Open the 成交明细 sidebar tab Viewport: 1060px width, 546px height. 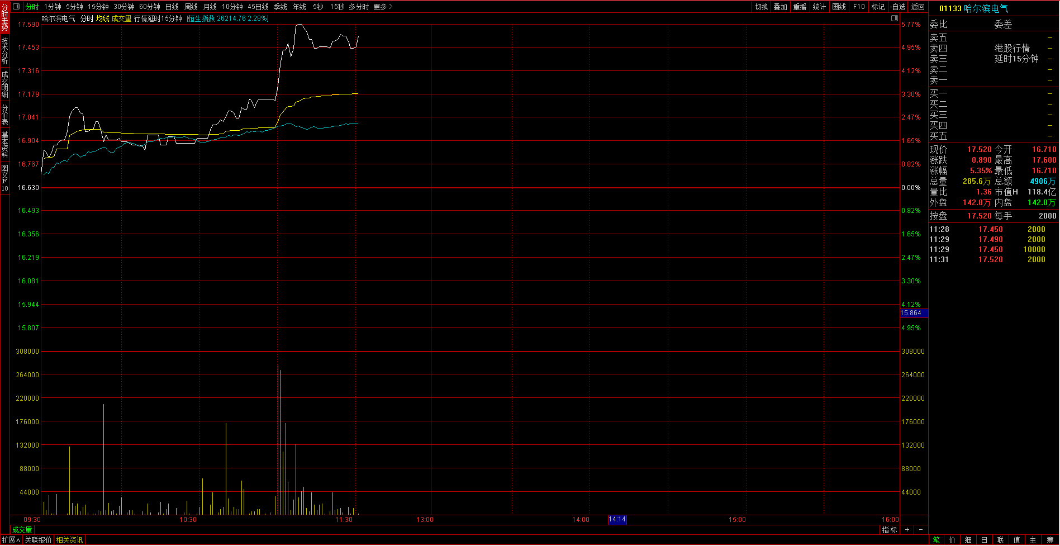click(x=4, y=84)
